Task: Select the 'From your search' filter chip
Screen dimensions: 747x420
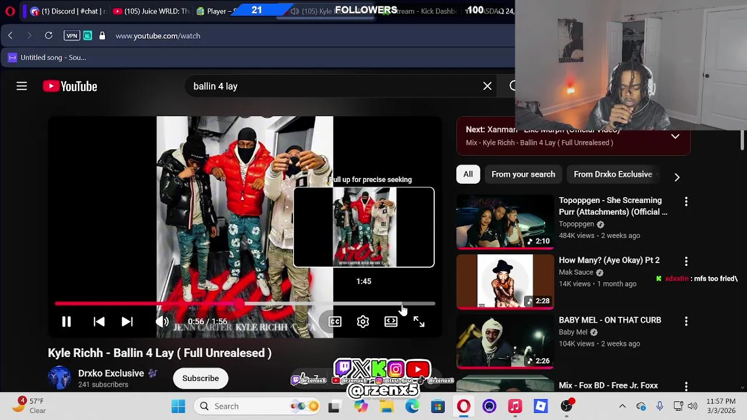Action: coord(523,174)
